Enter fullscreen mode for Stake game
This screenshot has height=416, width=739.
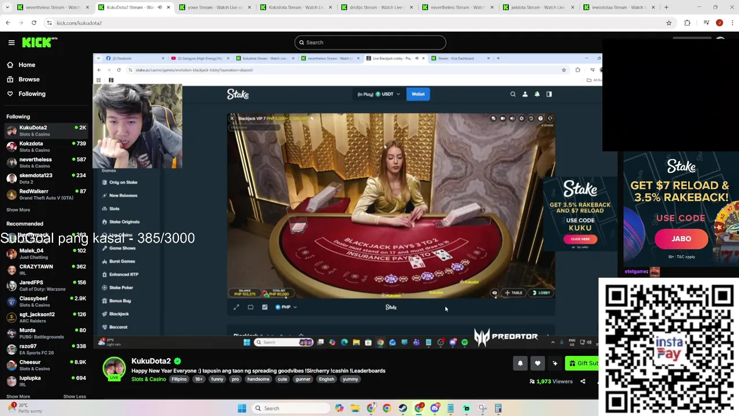(236, 307)
